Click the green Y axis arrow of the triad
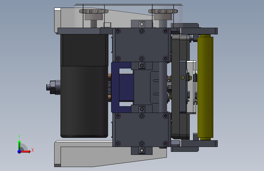This screenshot has height=171, width=264. (19, 145)
